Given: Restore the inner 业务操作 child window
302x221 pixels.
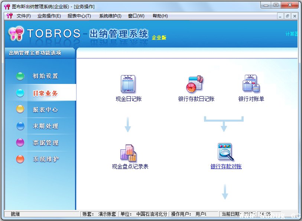Looking at the screenshot, I should tap(288, 16).
